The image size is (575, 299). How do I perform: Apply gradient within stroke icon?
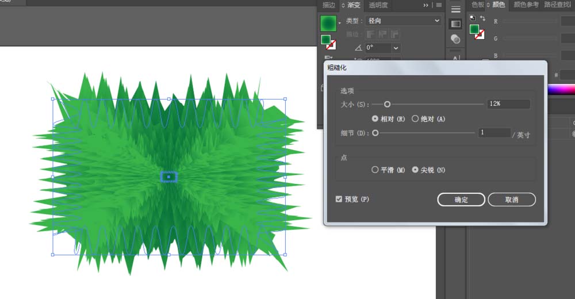(x=370, y=34)
